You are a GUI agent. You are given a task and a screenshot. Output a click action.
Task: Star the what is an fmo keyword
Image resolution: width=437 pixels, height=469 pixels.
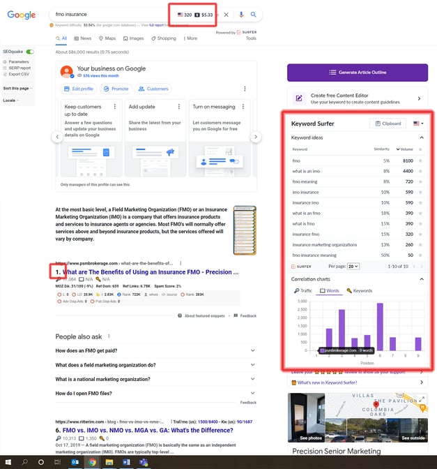click(x=420, y=214)
